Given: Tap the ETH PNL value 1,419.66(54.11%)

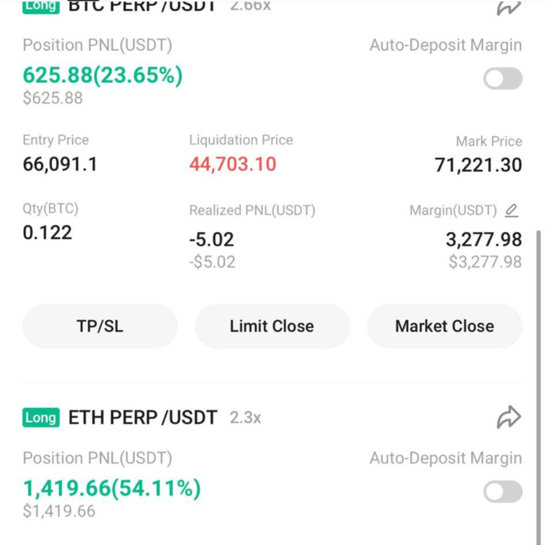Looking at the screenshot, I should [112, 488].
